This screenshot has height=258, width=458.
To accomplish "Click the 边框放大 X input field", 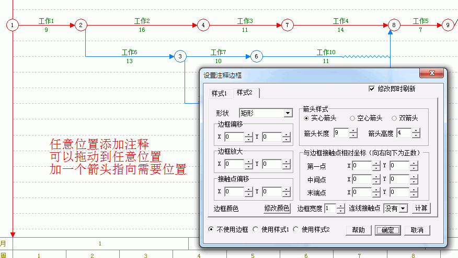I will [x=234, y=164].
